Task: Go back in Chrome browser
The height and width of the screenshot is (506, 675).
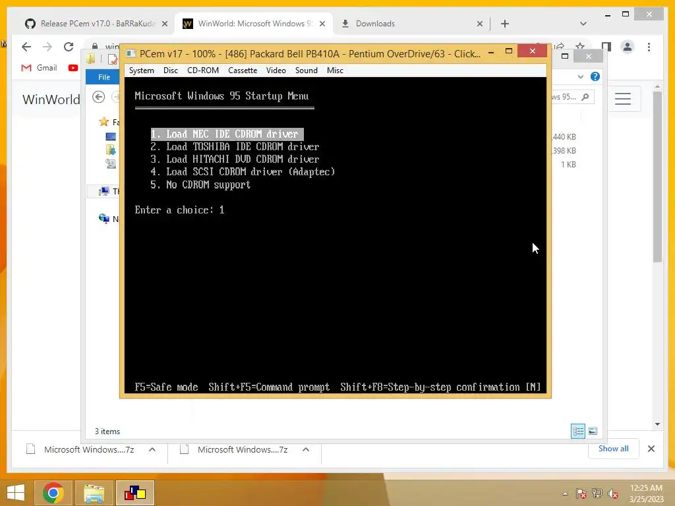Action: tap(26, 47)
